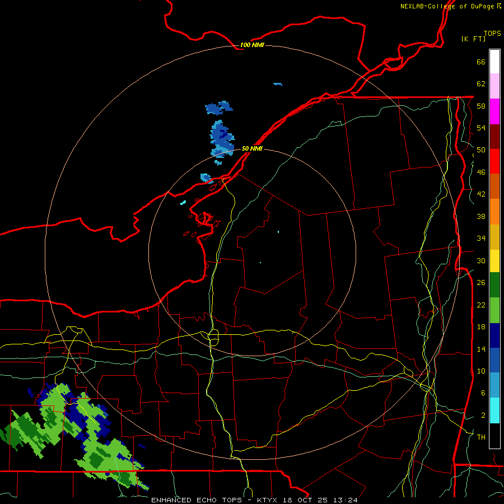
Task: Click the bright orange legend swatch
Action: 494,212
